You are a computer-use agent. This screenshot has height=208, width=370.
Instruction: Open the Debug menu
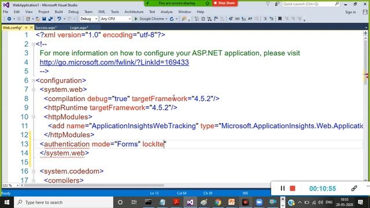click(x=73, y=12)
